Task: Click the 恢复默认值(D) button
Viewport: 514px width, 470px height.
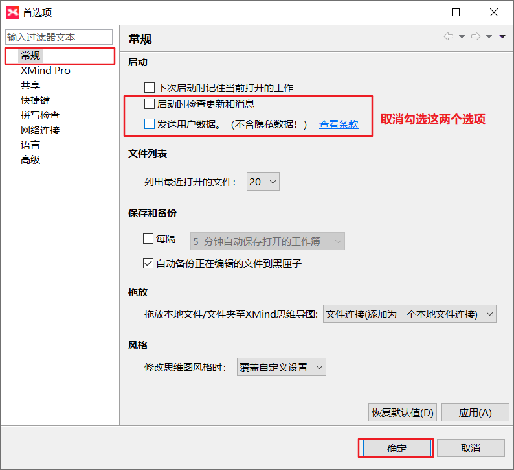Action: tap(403, 412)
